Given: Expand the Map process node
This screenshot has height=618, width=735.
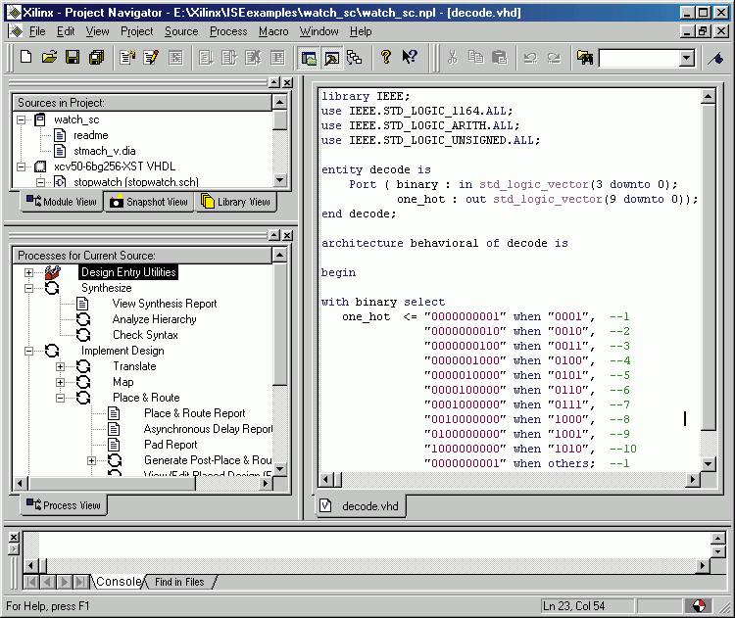Looking at the screenshot, I should 60,382.
